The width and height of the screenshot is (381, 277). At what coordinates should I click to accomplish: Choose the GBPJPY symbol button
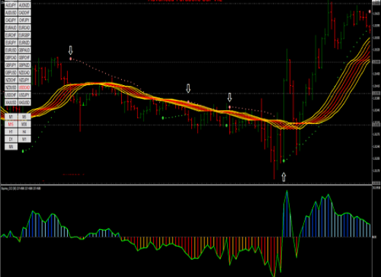(x=11, y=65)
